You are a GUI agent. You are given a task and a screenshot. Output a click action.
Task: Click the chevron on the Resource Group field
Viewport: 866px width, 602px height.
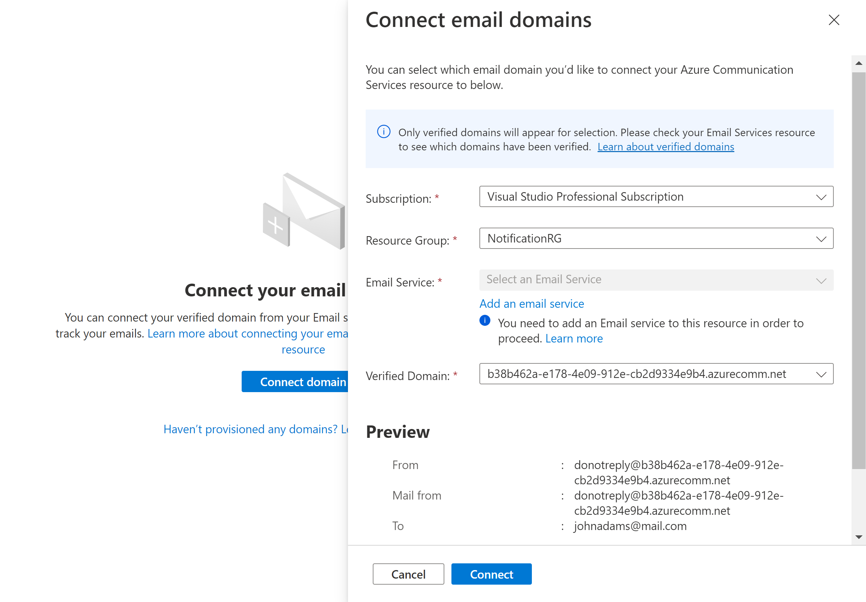(822, 238)
